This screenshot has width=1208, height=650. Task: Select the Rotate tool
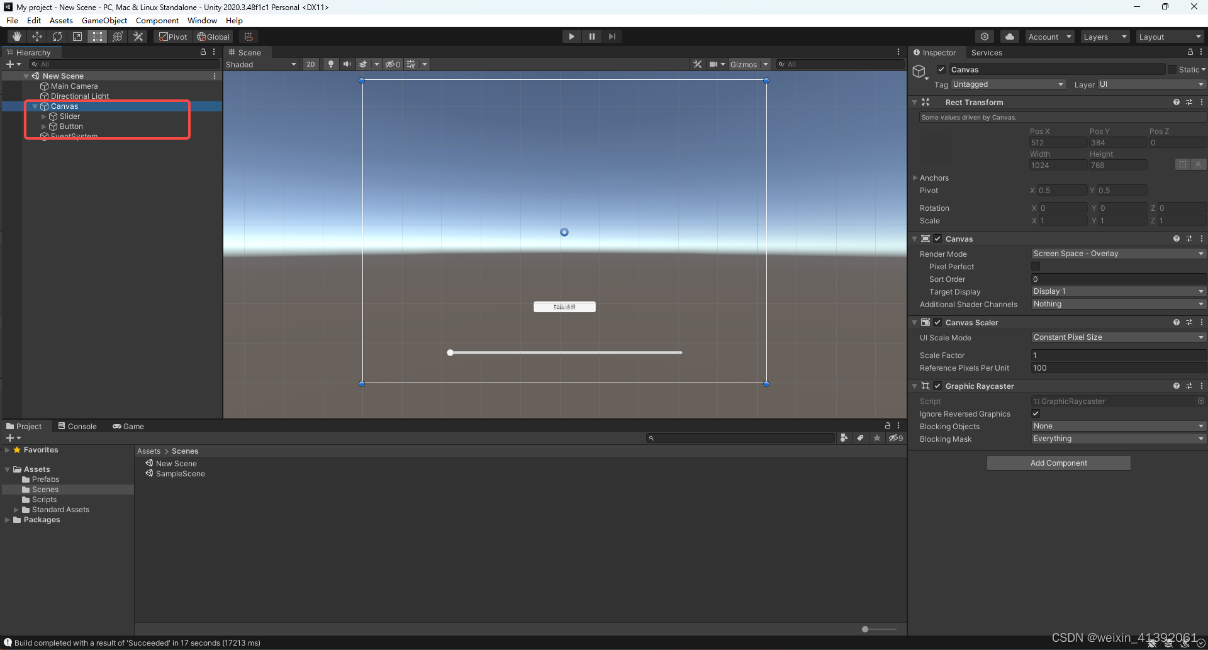tap(57, 36)
